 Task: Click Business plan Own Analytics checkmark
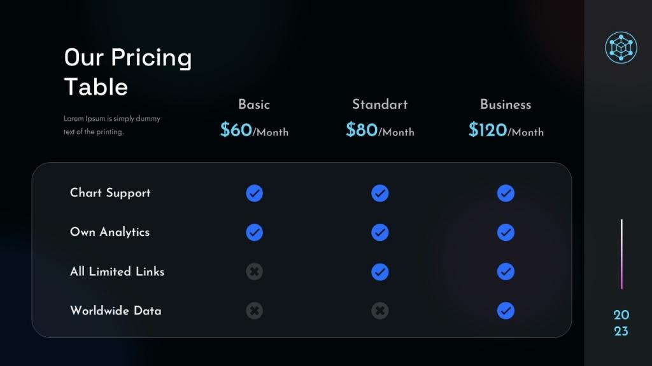[506, 233]
